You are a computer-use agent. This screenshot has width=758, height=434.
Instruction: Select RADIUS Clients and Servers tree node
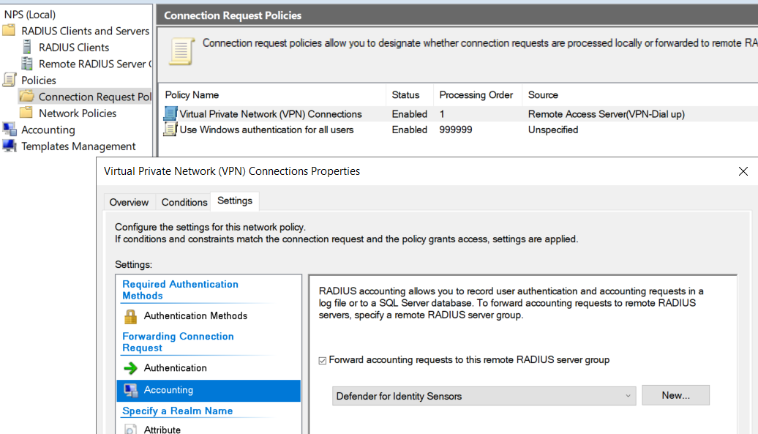tap(85, 31)
